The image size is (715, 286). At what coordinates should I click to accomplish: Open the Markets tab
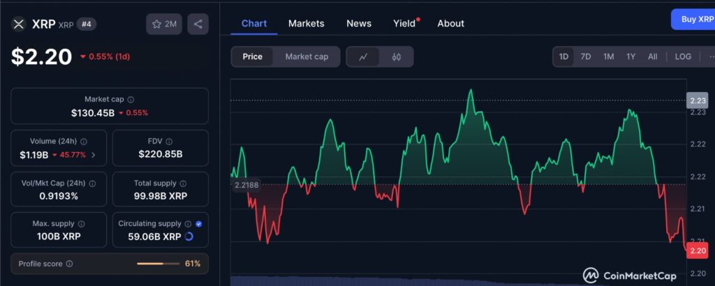click(307, 24)
